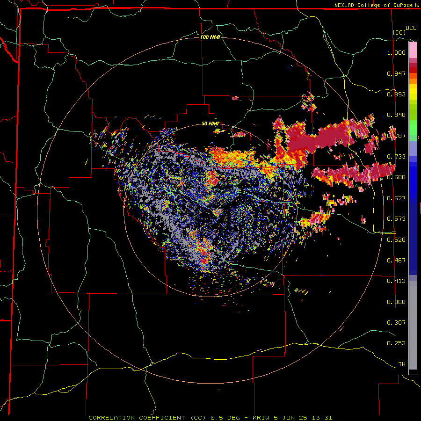Pick the light pink band of the color scale
This screenshot has height=421, width=421.
click(x=413, y=50)
